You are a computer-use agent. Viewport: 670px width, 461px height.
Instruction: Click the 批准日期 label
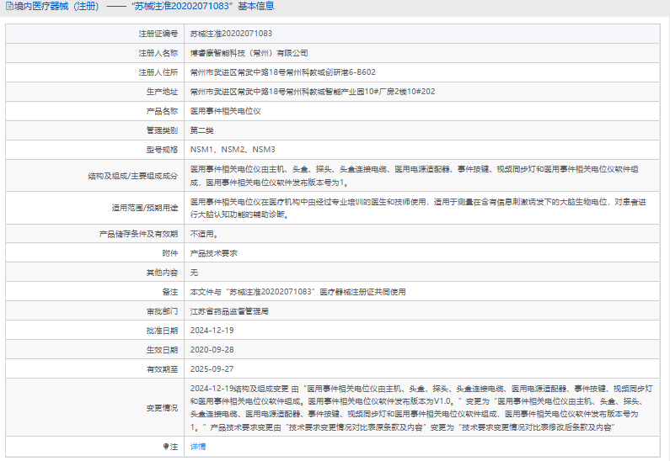[162, 331]
